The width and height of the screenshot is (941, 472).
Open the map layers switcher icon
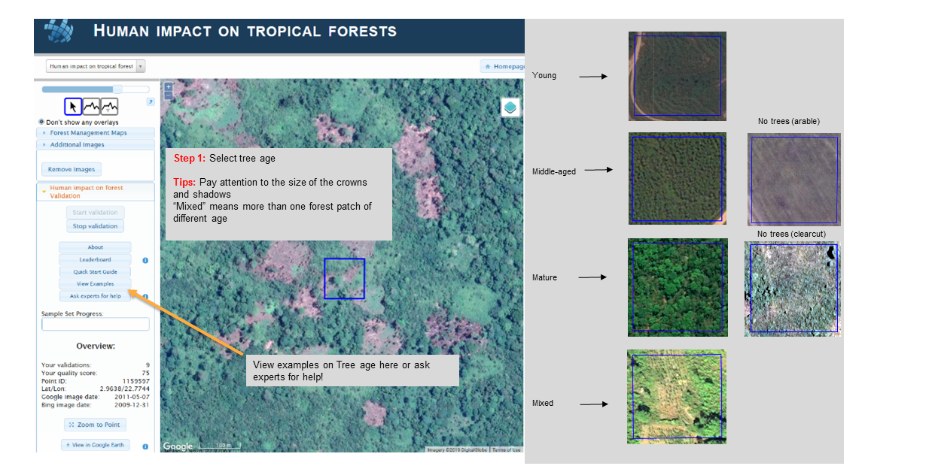pyautogui.click(x=511, y=107)
